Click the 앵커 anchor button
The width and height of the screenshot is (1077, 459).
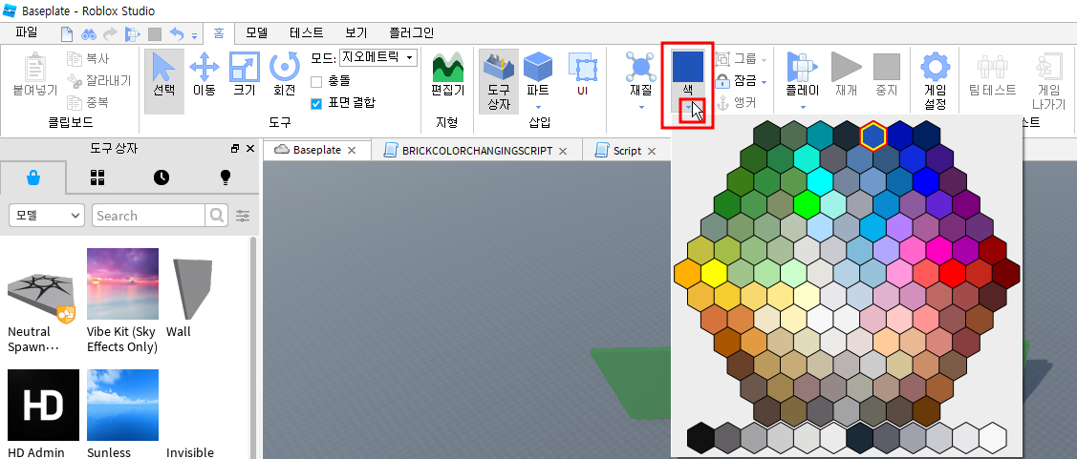[x=736, y=103]
